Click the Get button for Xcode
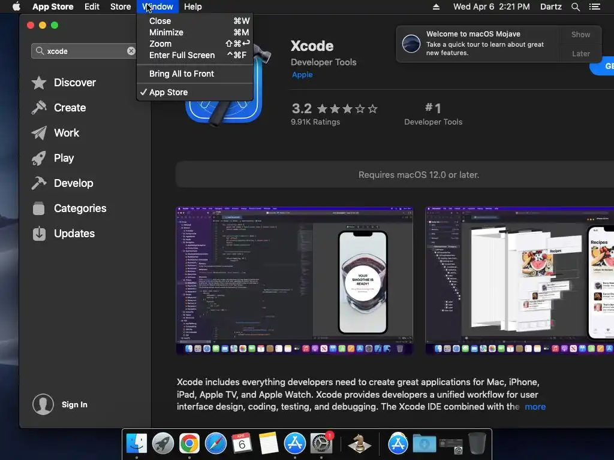This screenshot has width=614, height=460. point(603,66)
